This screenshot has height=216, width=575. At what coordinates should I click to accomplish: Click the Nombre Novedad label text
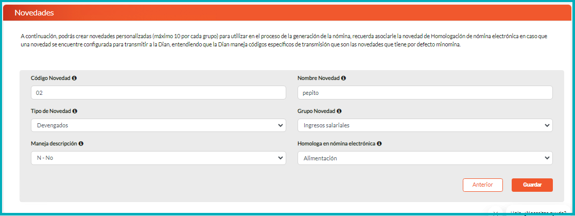318,78
